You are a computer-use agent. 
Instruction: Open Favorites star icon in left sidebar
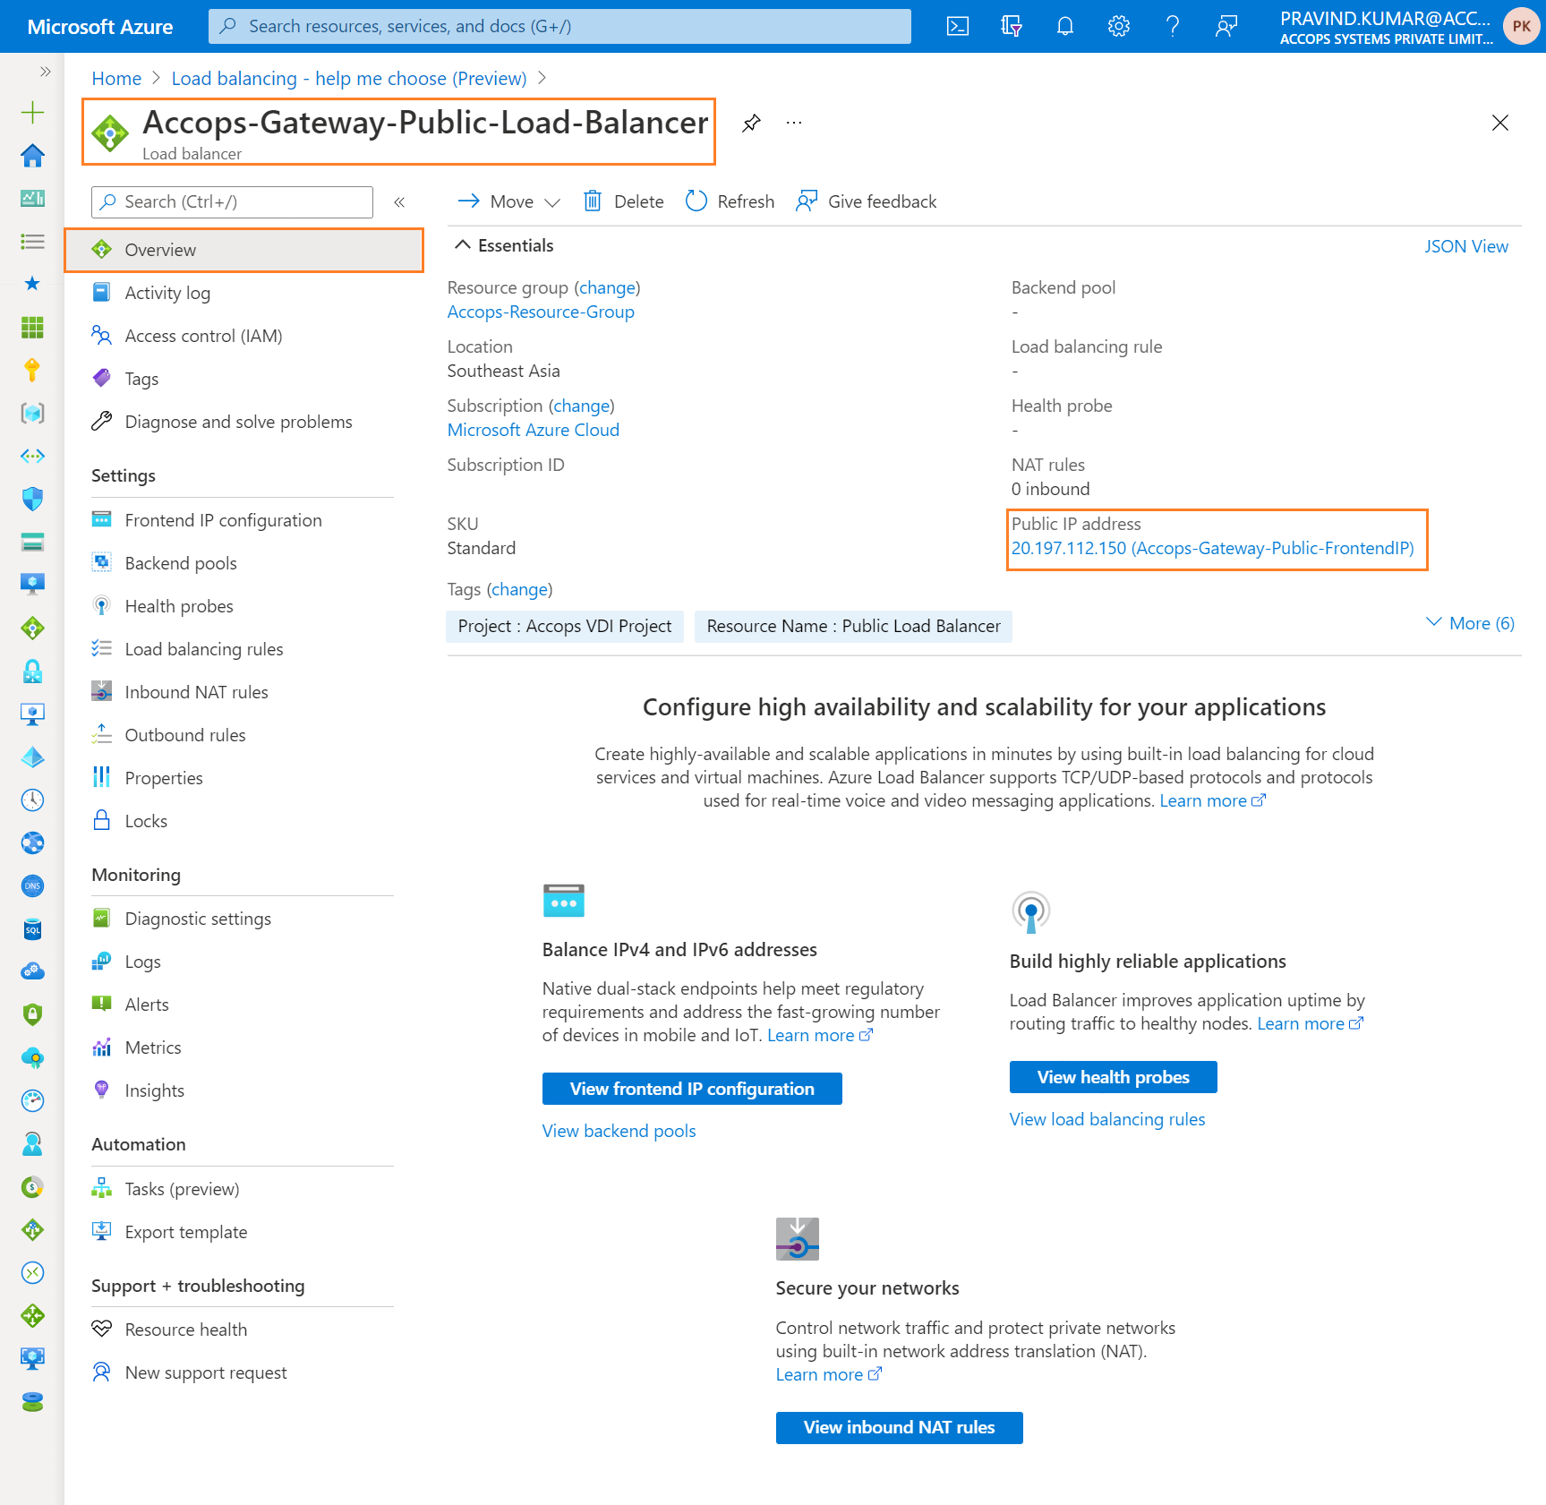pyautogui.click(x=32, y=284)
